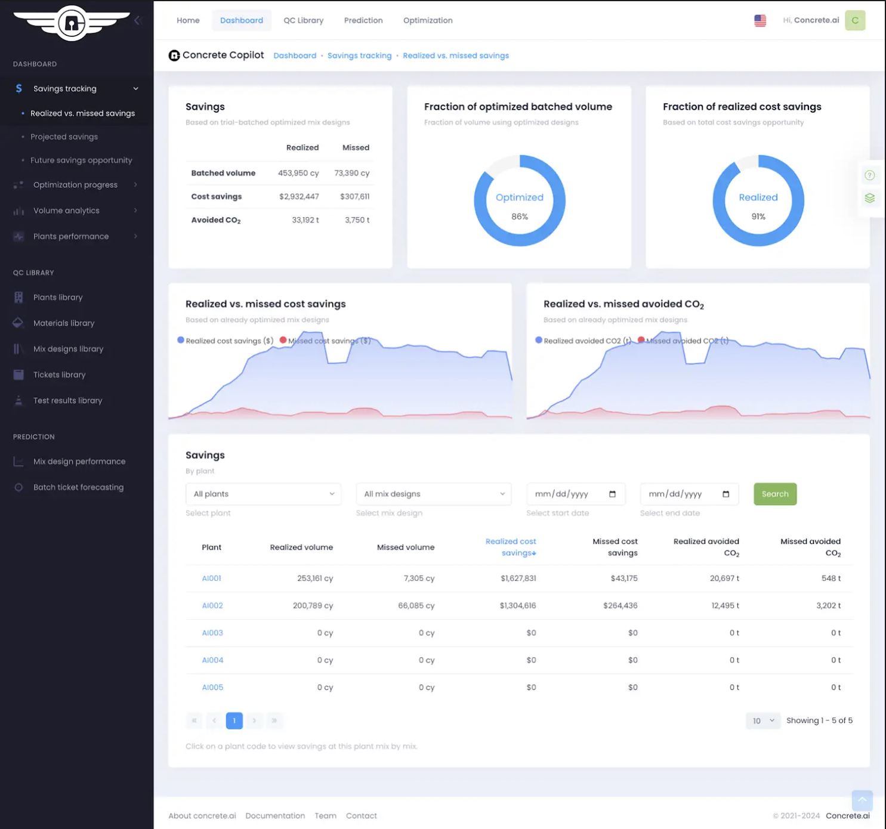
Task: Open the rows-per-page dropdown showing 10
Action: click(x=762, y=720)
